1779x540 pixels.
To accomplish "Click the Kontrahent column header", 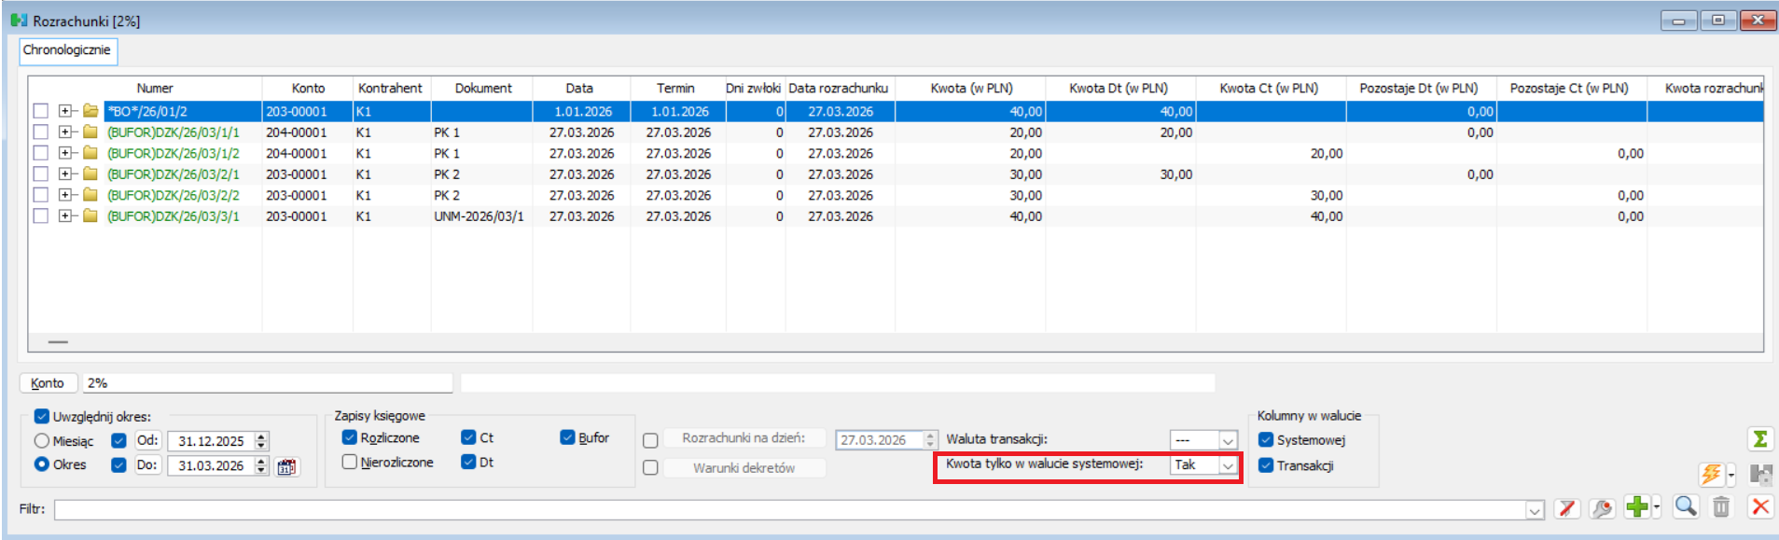I will pos(390,88).
